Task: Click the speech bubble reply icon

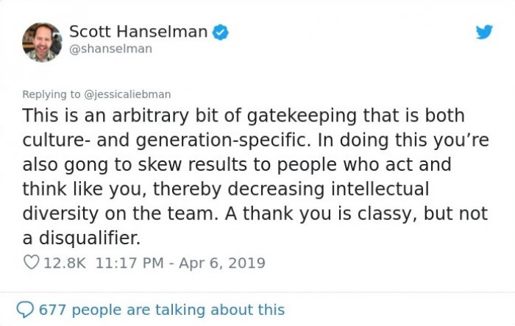Action: click(x=25, y=310)
